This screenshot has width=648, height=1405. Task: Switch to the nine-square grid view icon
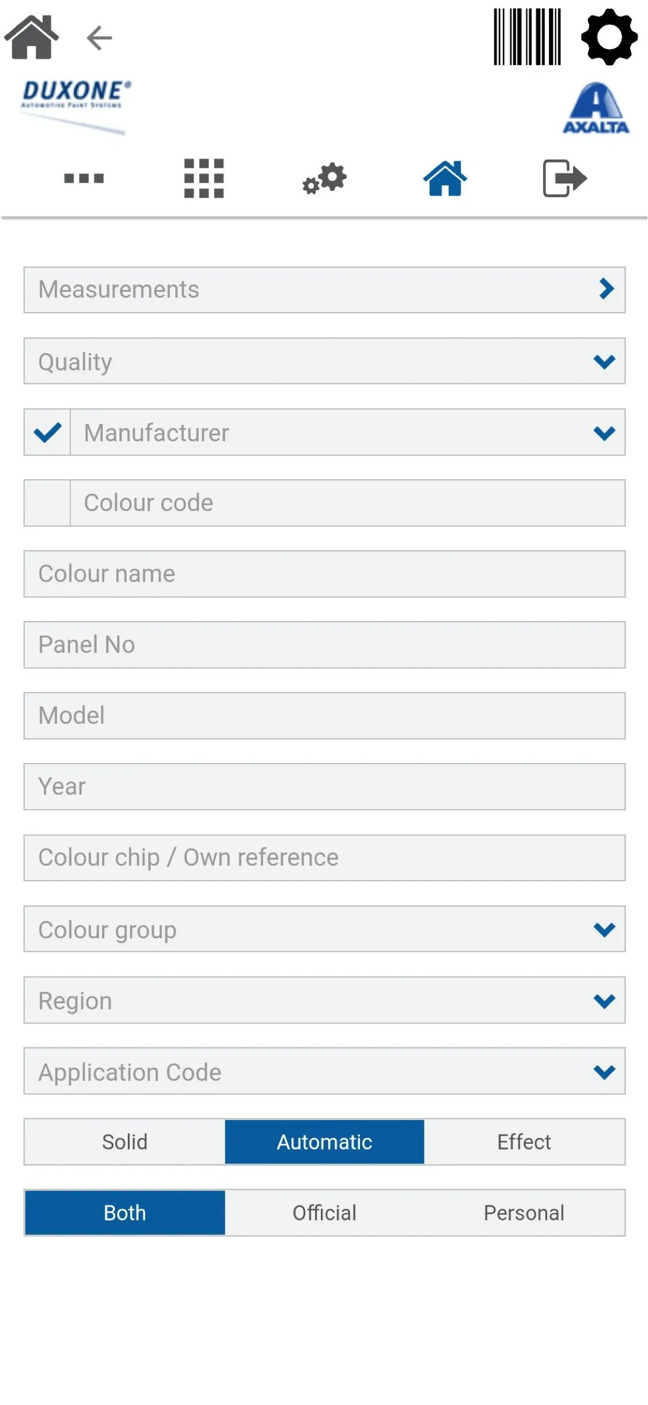tap(204, 178)
